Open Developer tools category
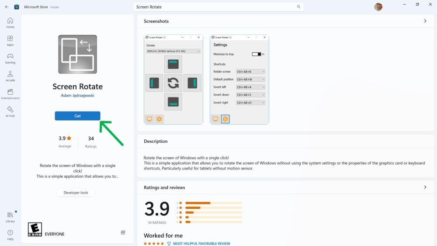437x246 pixels. point(76,193)
